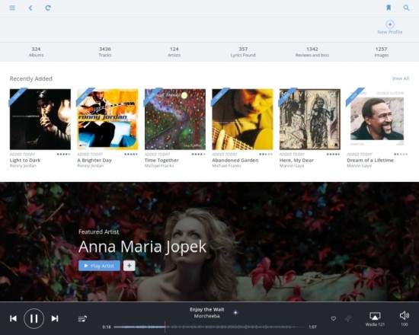Viewport: 419px width, 335px height.
Task: Click the star rating for Dream of a Lifetime
Action: [x=401, y=154]
